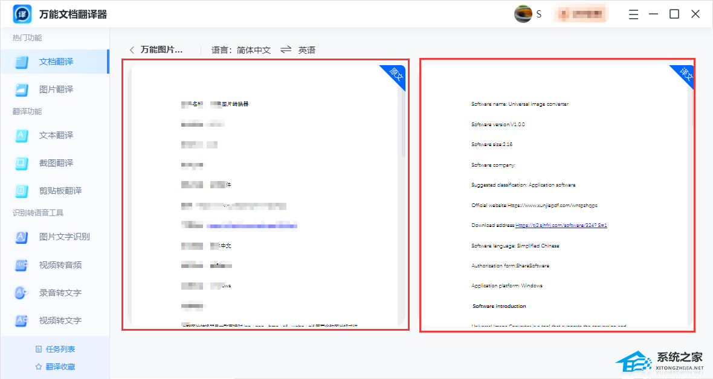The width and height of the screenshot is (713, 379).
Task: Select source language 简体中文
Action: pos(254,50)
